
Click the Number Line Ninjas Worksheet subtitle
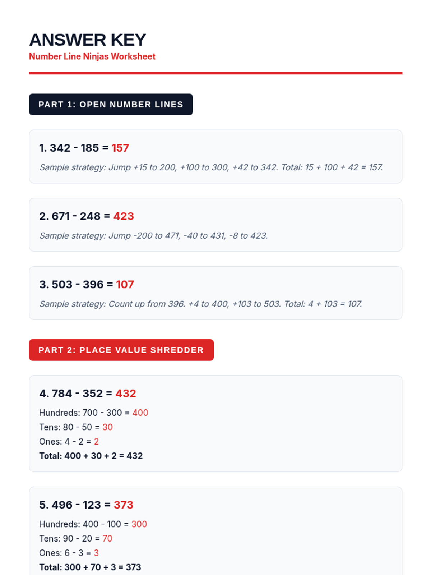(x=92, y=56)
